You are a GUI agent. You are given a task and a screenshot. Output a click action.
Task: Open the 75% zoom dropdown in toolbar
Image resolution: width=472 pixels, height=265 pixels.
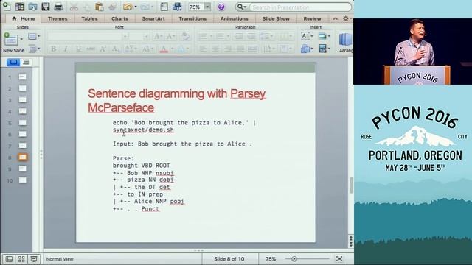click(x=207, y=7)
